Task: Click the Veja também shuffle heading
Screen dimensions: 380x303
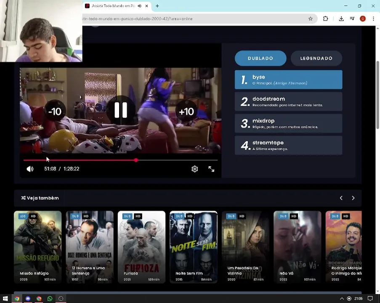Action: pyautogui.click(x=40, y=198)
